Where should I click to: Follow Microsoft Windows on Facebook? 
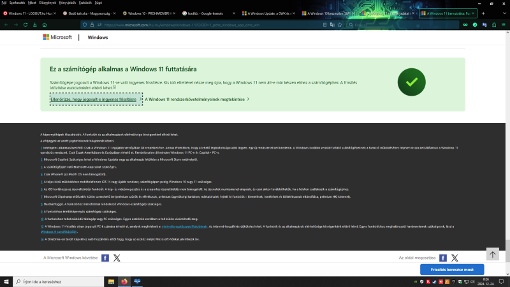pyautogui.click(x=105, y=258)
